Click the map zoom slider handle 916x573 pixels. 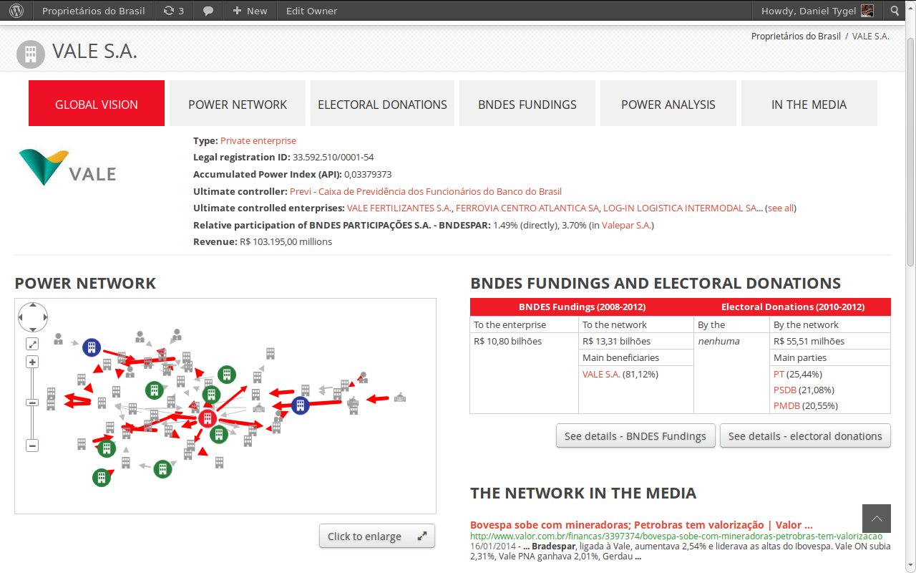[32, 403]
